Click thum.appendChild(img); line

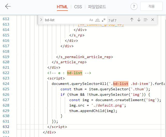(93, 111)
